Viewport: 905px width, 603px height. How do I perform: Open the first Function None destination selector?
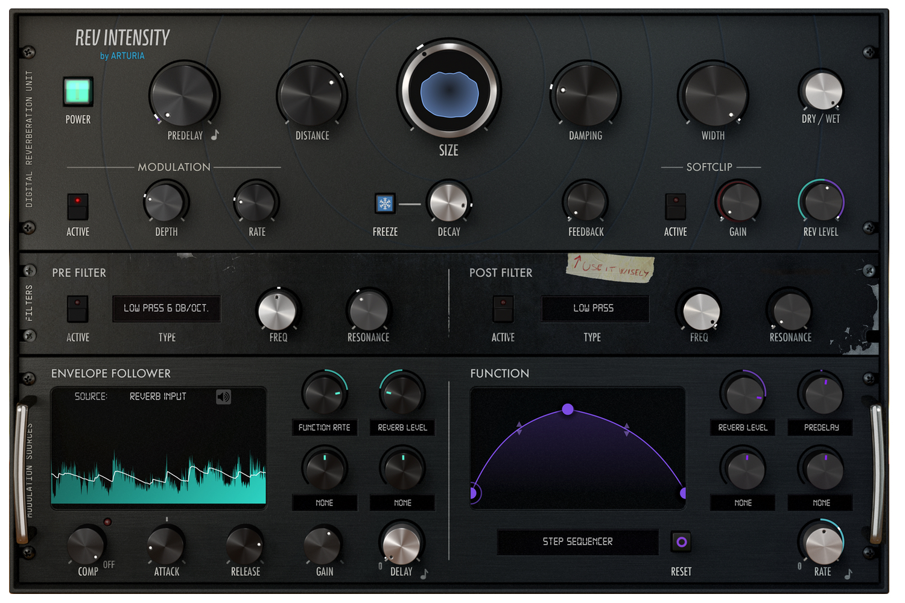coord(743,503)
